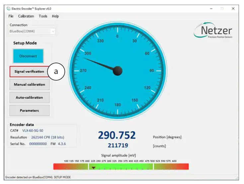The width and height of the screenshot is (244, 184).
Task: Click firmware version 4.3.6
Action: point(62,144)
